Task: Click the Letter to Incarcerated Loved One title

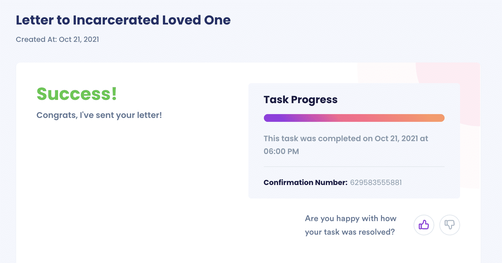Action: coord(123,20)
